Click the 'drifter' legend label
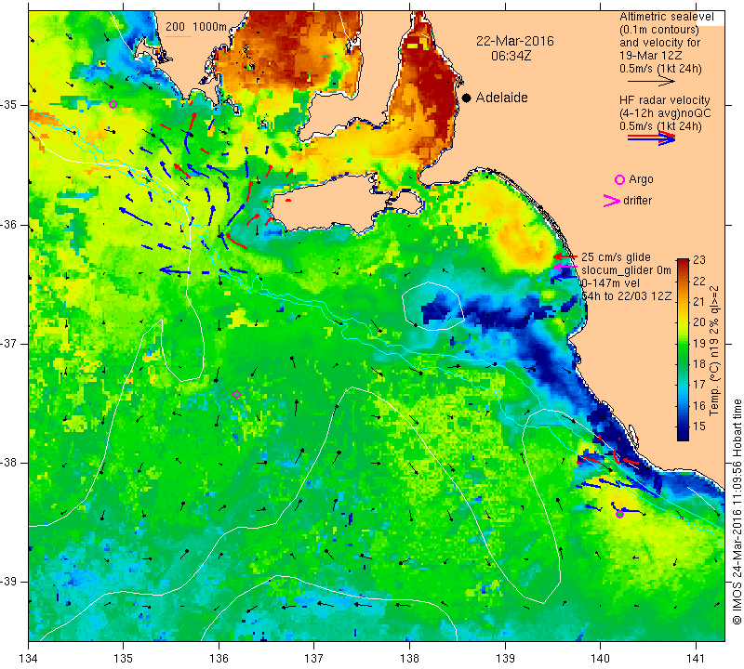 637,201
